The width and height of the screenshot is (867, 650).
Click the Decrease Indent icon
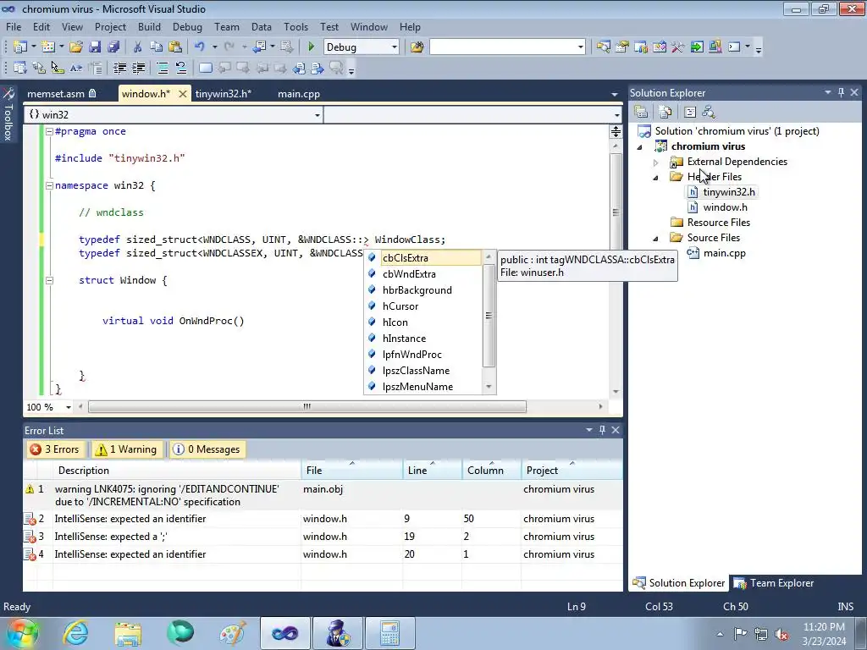119,68
